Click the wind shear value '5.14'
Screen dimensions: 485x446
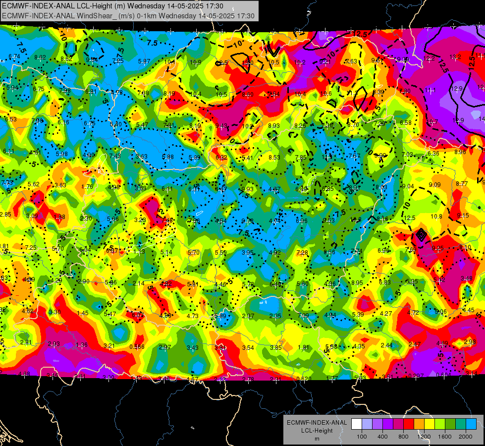166,252
